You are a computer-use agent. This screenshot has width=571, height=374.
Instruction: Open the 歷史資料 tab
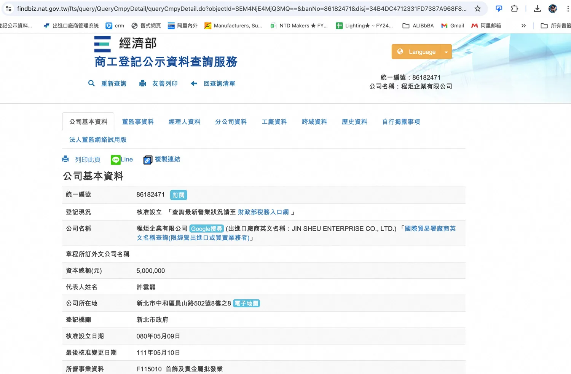click(354, 122)
